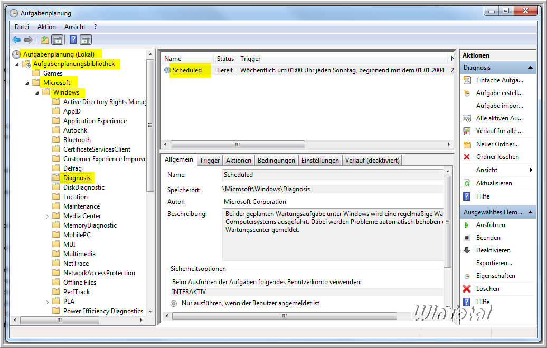Click the back arrow in the toolbar
The image size is (547, 348).
pos(16,40)
